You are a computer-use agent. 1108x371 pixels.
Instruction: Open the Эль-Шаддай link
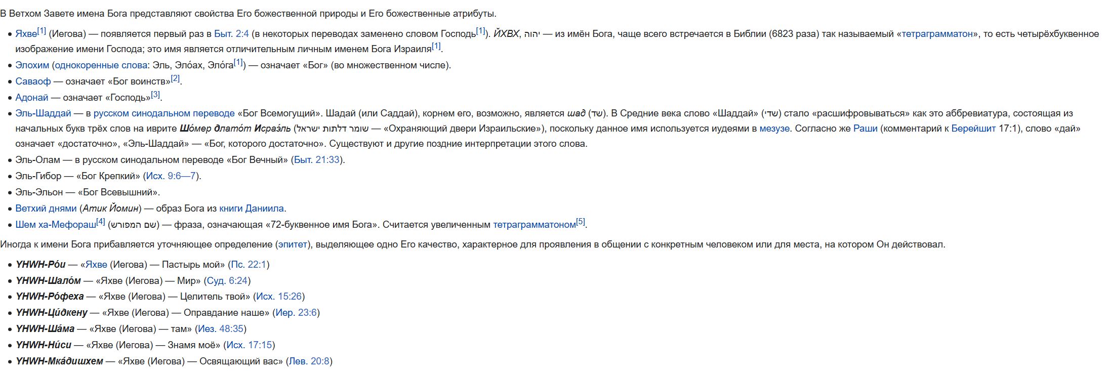(x=43, y=113)
